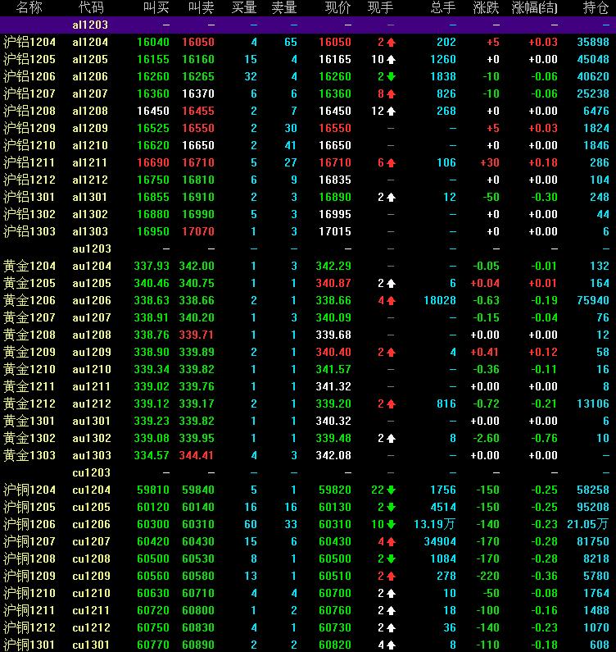
Task: Click the 总手 column header
Action: [443, 7]
